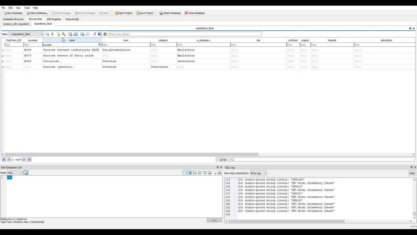Image resolution: width=417 pixels, height=235 pixels.
Task: Open find in table binoculars icon
Action: tap(100, 34)
